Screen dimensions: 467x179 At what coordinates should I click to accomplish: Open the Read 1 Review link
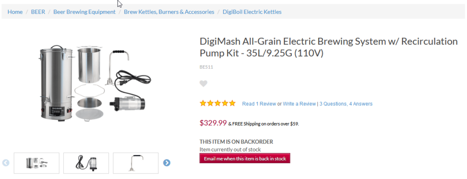click(x=259, y=104)
